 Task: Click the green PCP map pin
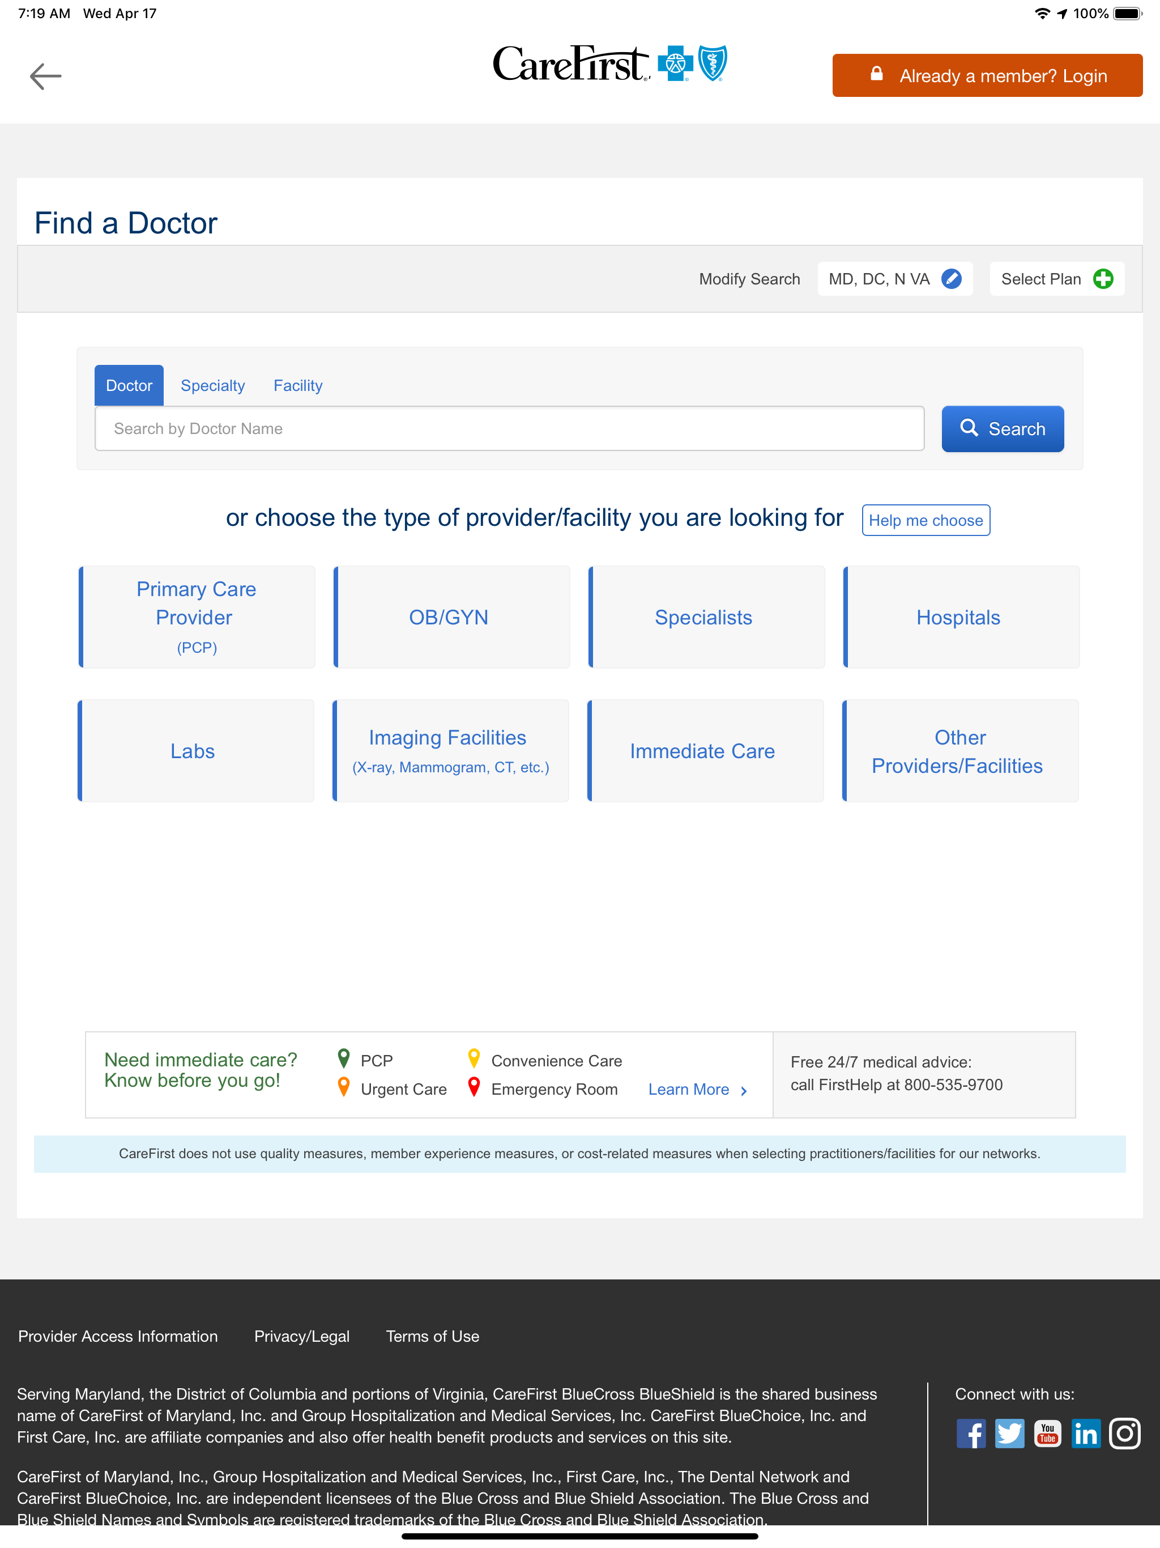343,1058
